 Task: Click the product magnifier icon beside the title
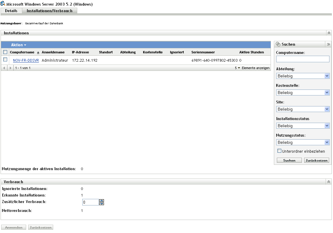click(3, 4)
